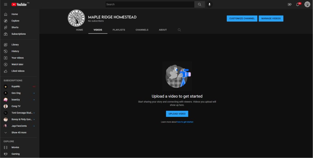Open the Cong TV subscription name
Viewport: 313px width, 158px height.
coord(16,106)
